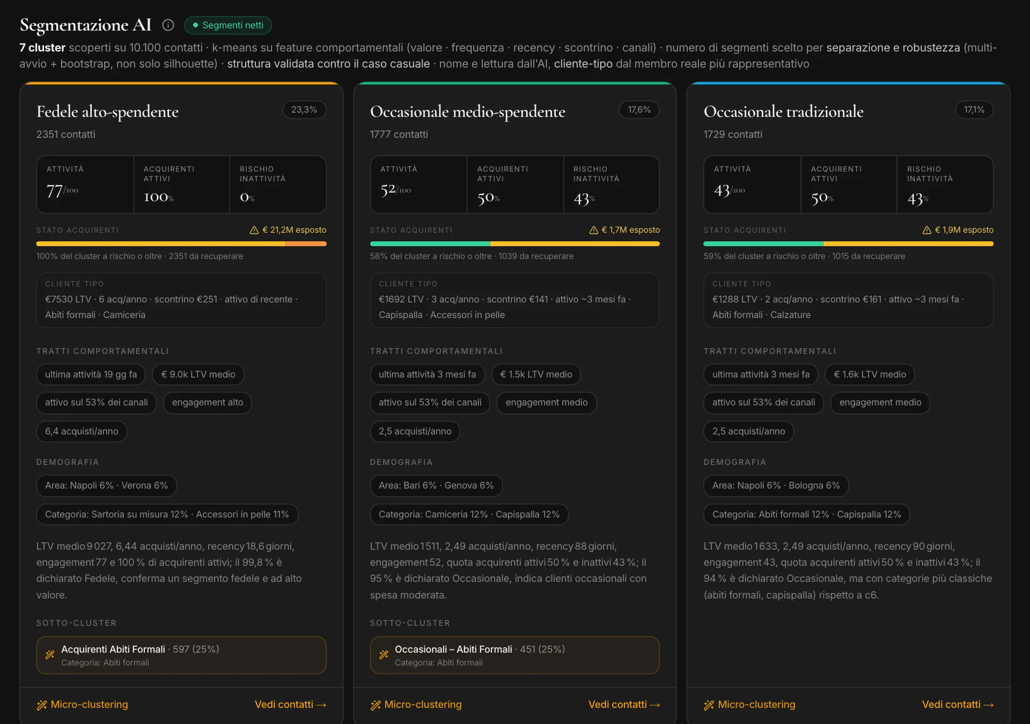Click the '€ 1.6k LTV medio' chip
The image size is (1030, 724).
(x=870, y=374)
